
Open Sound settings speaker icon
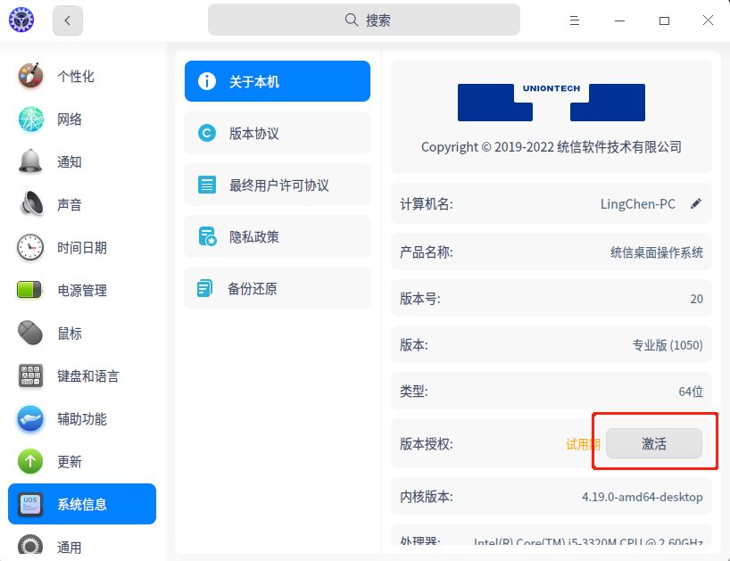click(30, 204)
